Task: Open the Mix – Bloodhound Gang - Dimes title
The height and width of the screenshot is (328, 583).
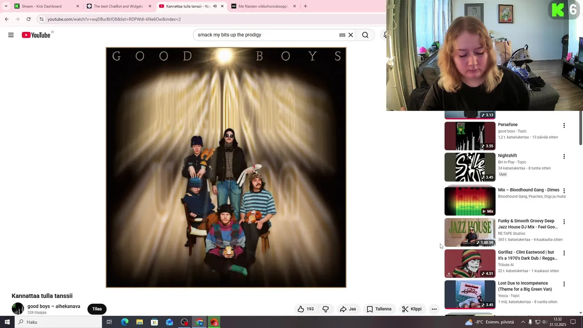Action: 528,190
